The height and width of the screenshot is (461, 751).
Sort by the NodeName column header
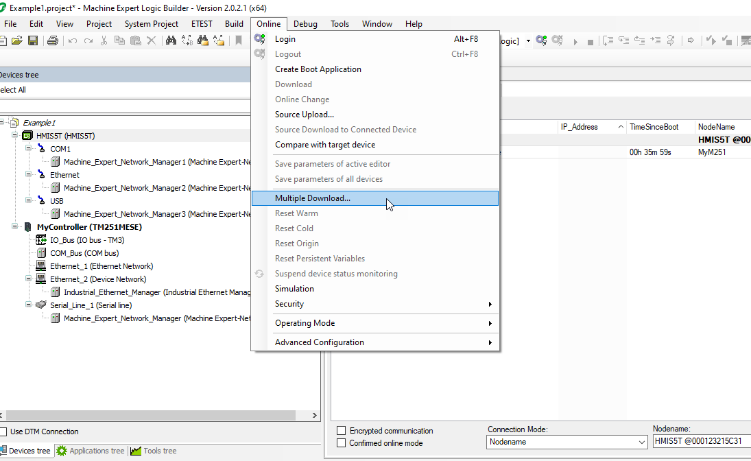tap(723, 127)
